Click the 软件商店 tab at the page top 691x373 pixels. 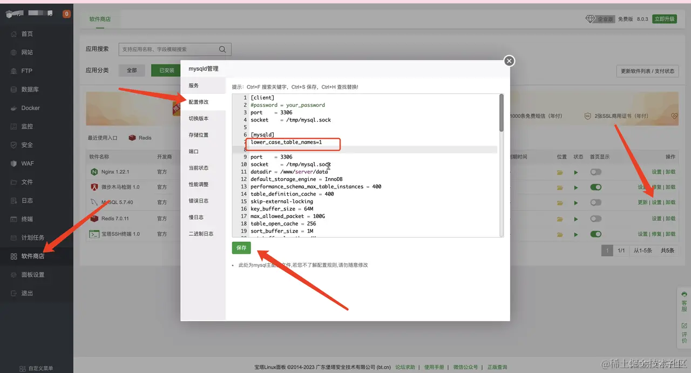100,19
